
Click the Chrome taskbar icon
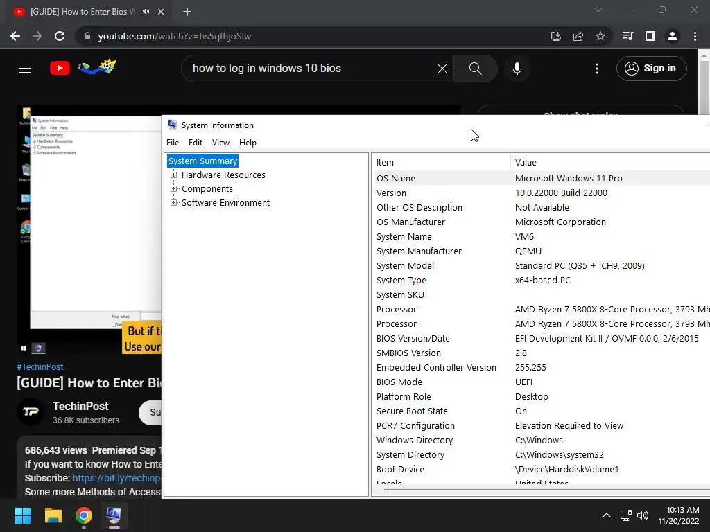coord(84,515)
